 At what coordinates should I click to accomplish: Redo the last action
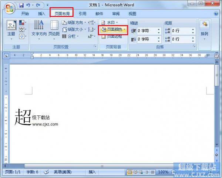click(x=38, y=5)
